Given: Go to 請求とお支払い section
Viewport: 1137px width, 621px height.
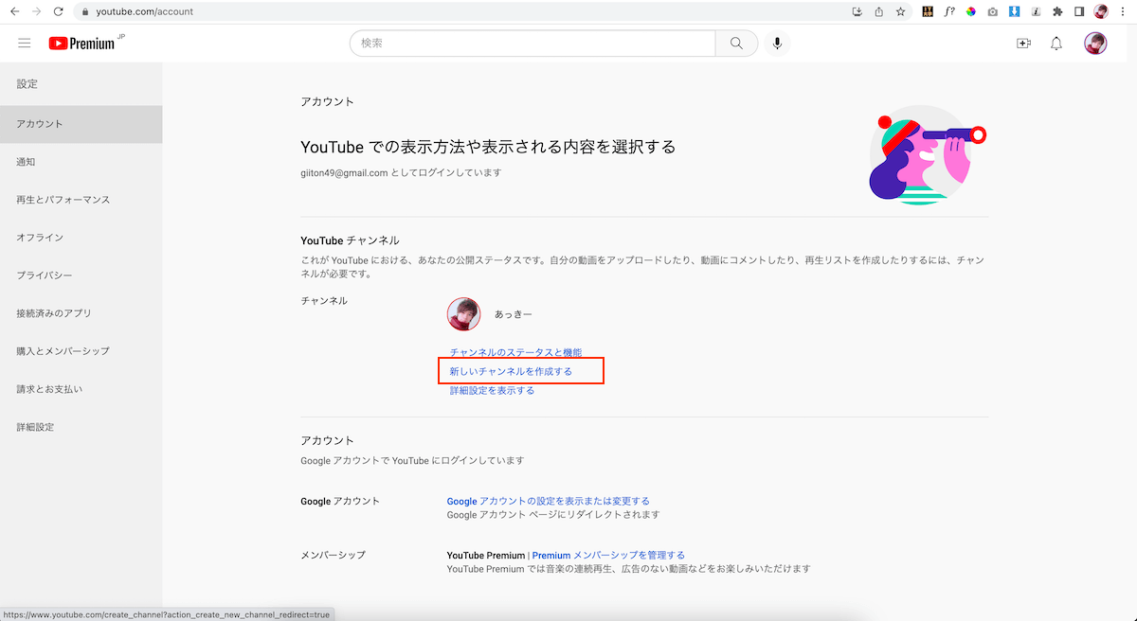Looking at the screenshot, I should click(49, 389).
